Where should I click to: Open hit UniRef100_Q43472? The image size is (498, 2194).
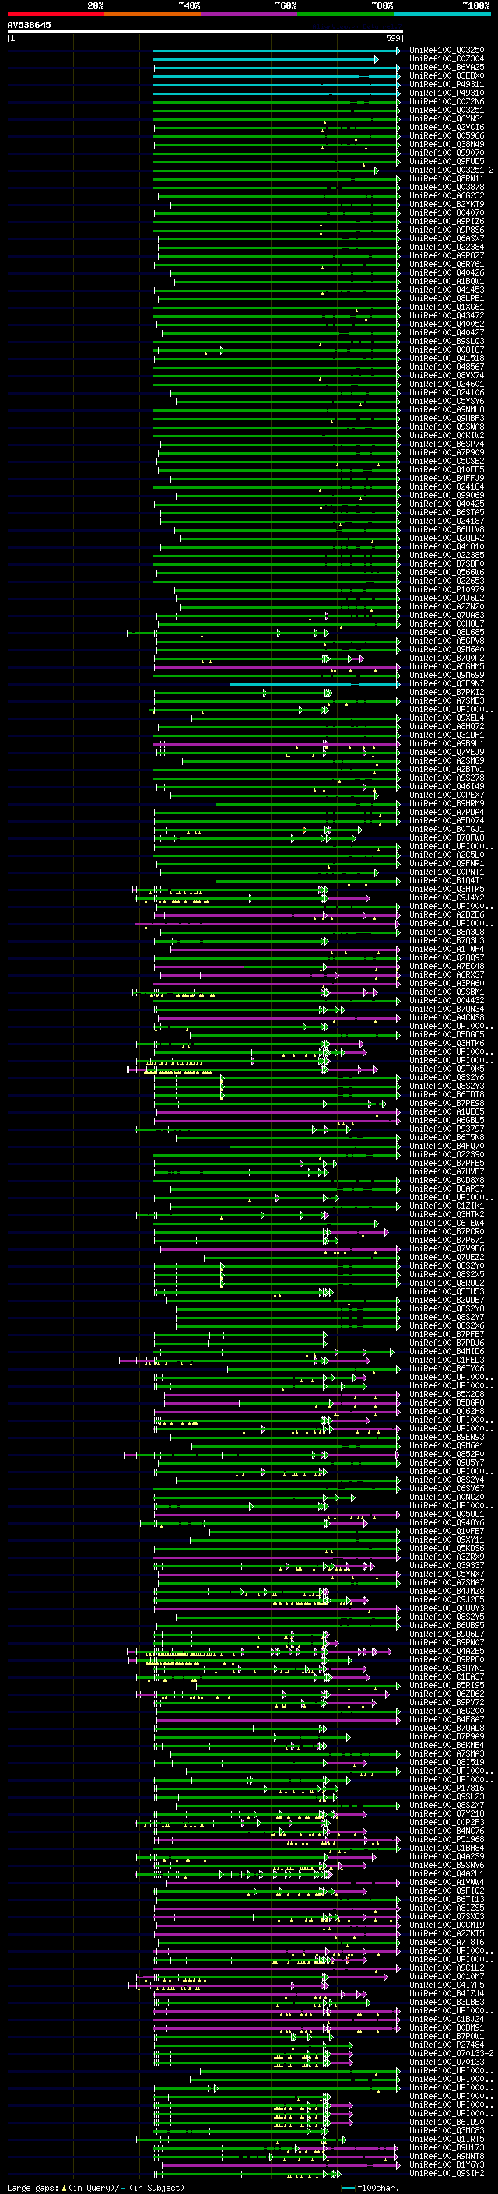(x=447, y=315)
